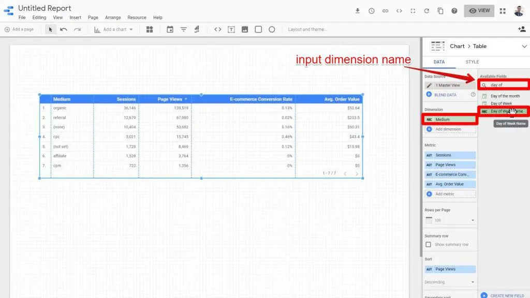Add a date range control

[170, 29]
